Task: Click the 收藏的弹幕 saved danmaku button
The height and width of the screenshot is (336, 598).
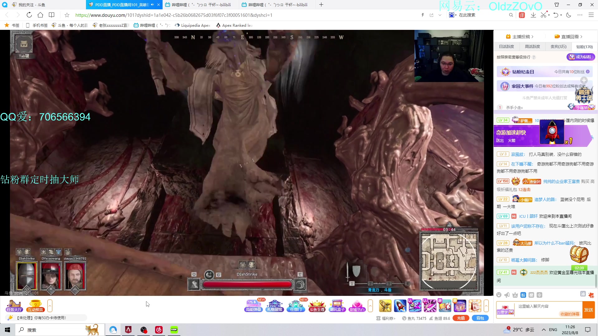Action: pyautogui.click(x=570, y=314)
